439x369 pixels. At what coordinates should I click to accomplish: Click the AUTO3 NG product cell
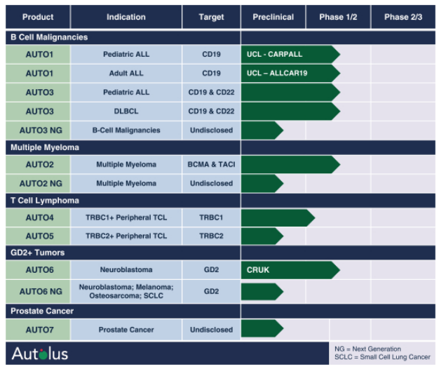pos(38,130)
